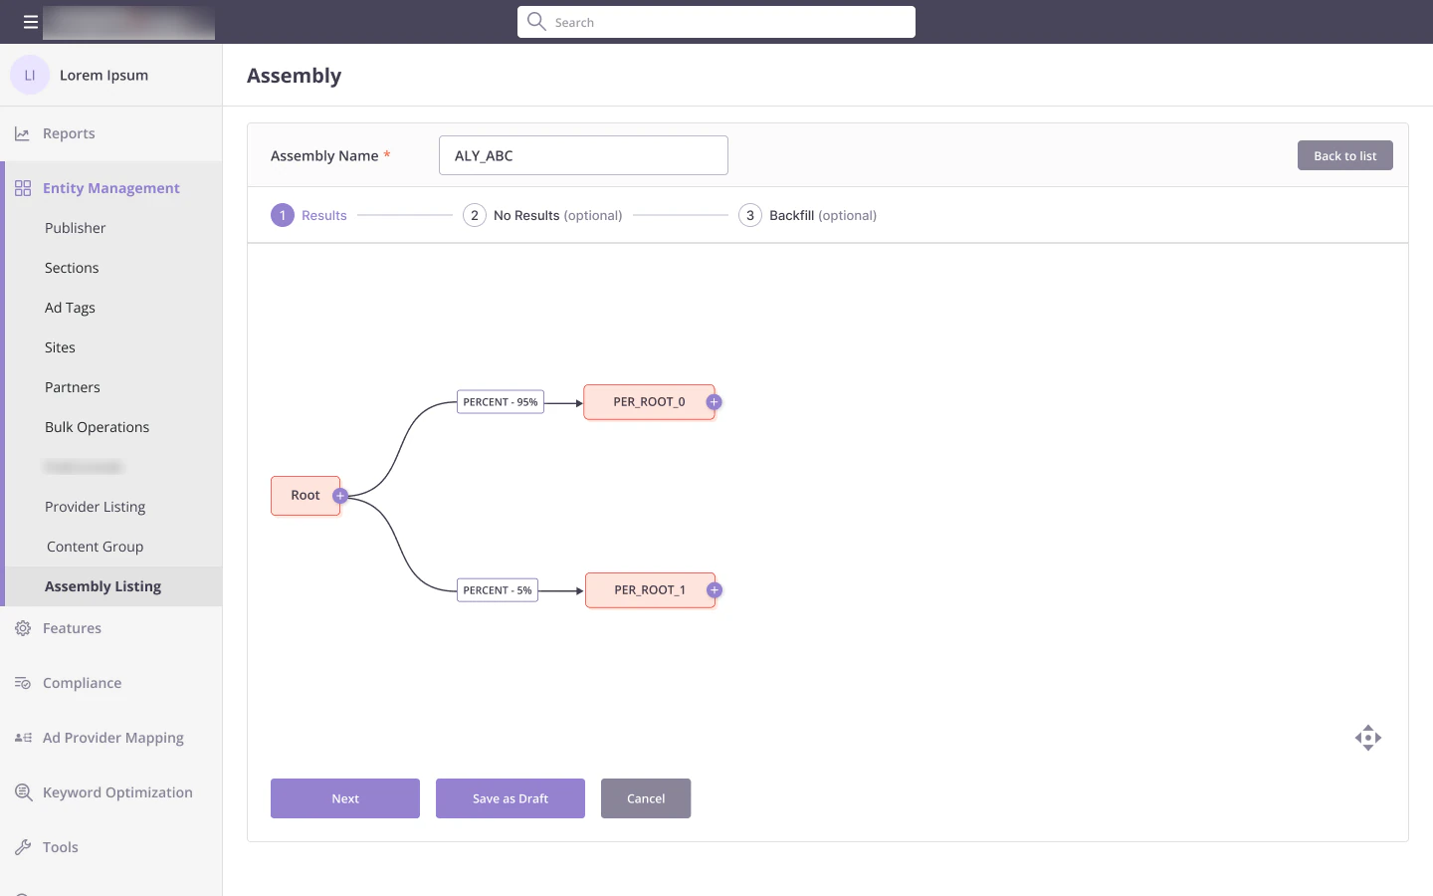Viewport: 1433px width, 896px height.
Task: Click the Tools wrench icon
Action: pyautogui.click(x=23, y=847)
